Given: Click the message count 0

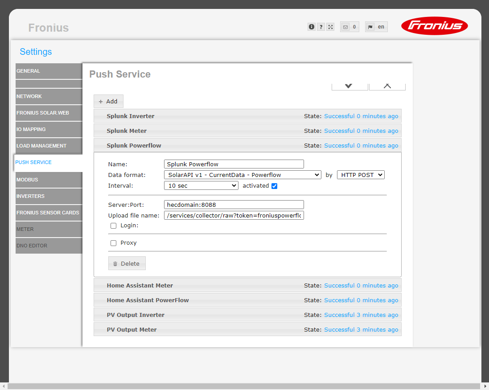Looking at the screenshot, I should (354, 27).
